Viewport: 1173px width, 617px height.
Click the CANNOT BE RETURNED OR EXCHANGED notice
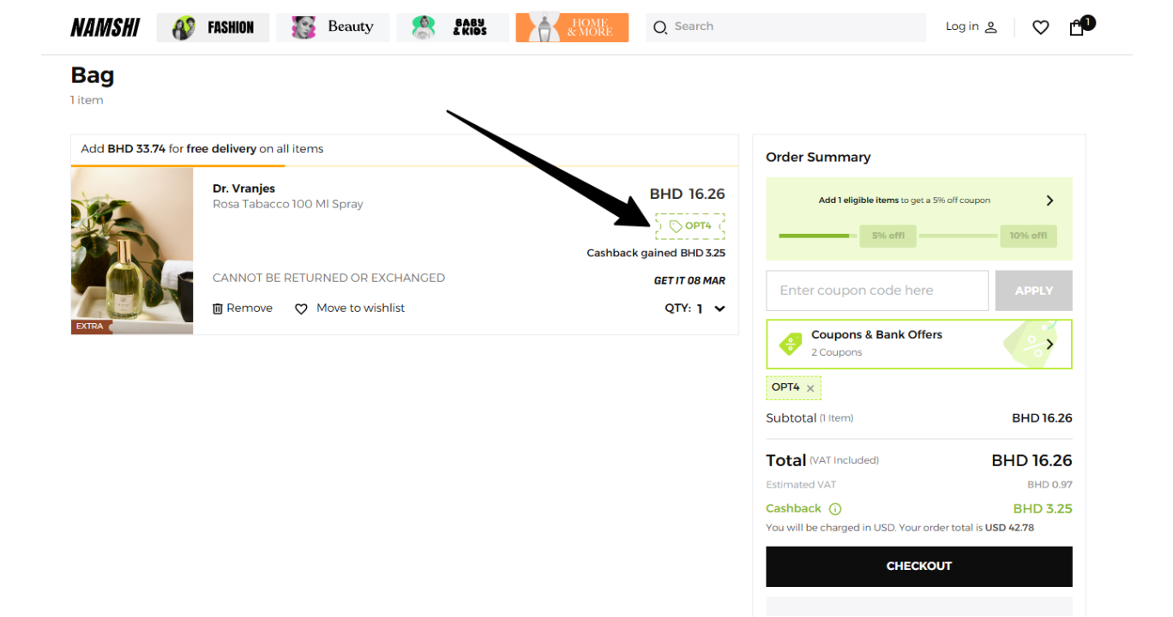coord(329,279)
